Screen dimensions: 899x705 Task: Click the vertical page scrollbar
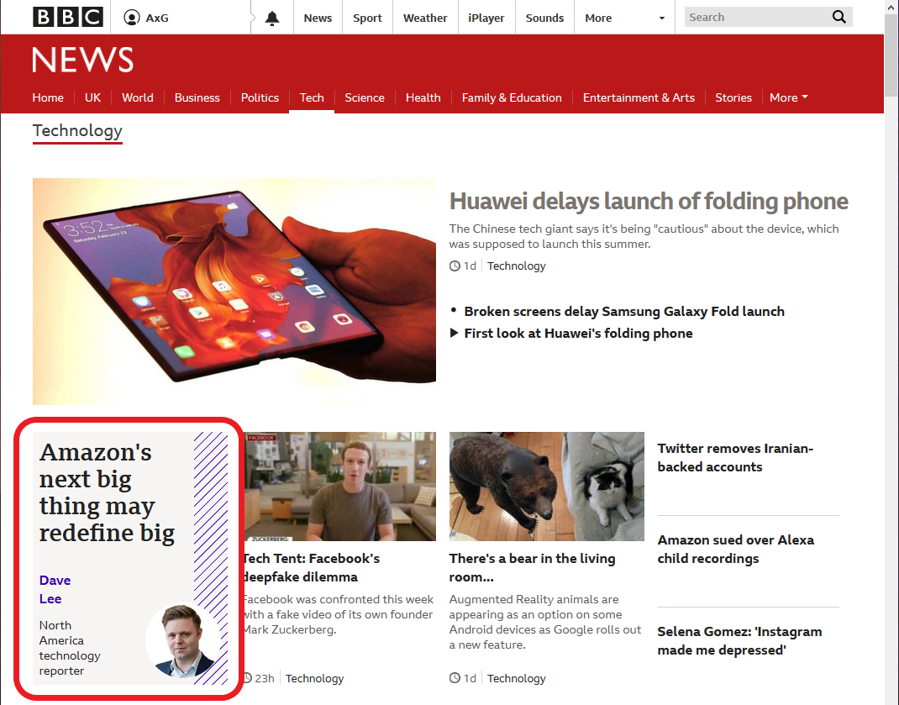[x=891, y=352]
